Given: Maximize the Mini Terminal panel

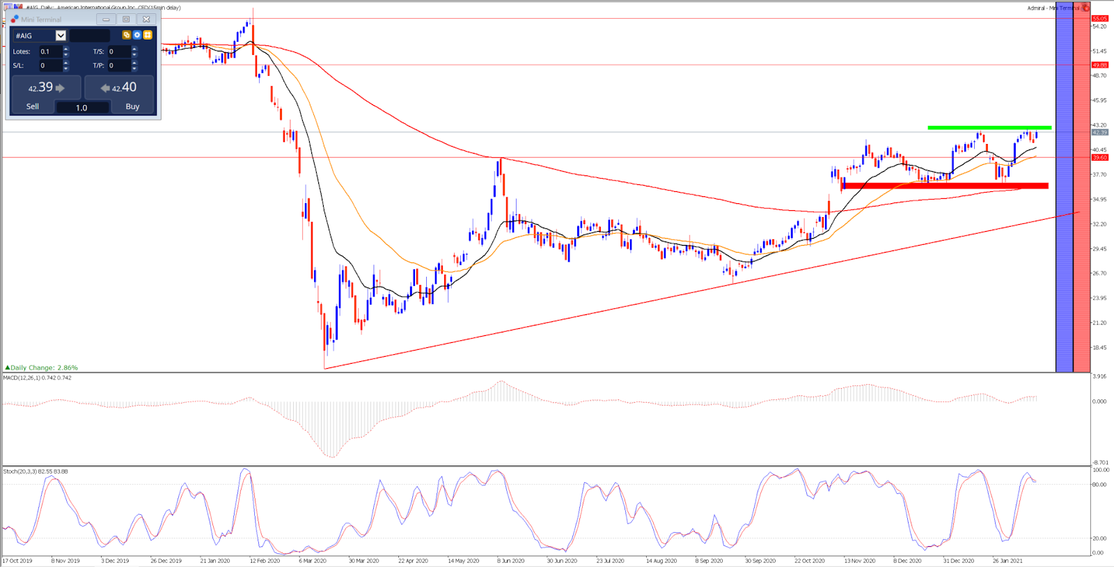Looking at the screenshot, I should (126, 19).
